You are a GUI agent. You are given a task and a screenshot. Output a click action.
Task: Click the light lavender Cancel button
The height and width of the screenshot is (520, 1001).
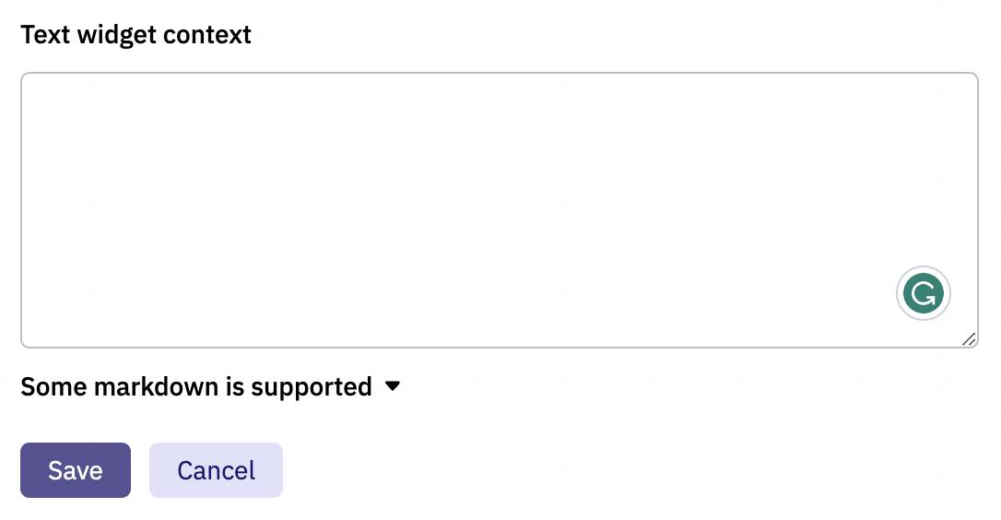(x=216, y=470)
